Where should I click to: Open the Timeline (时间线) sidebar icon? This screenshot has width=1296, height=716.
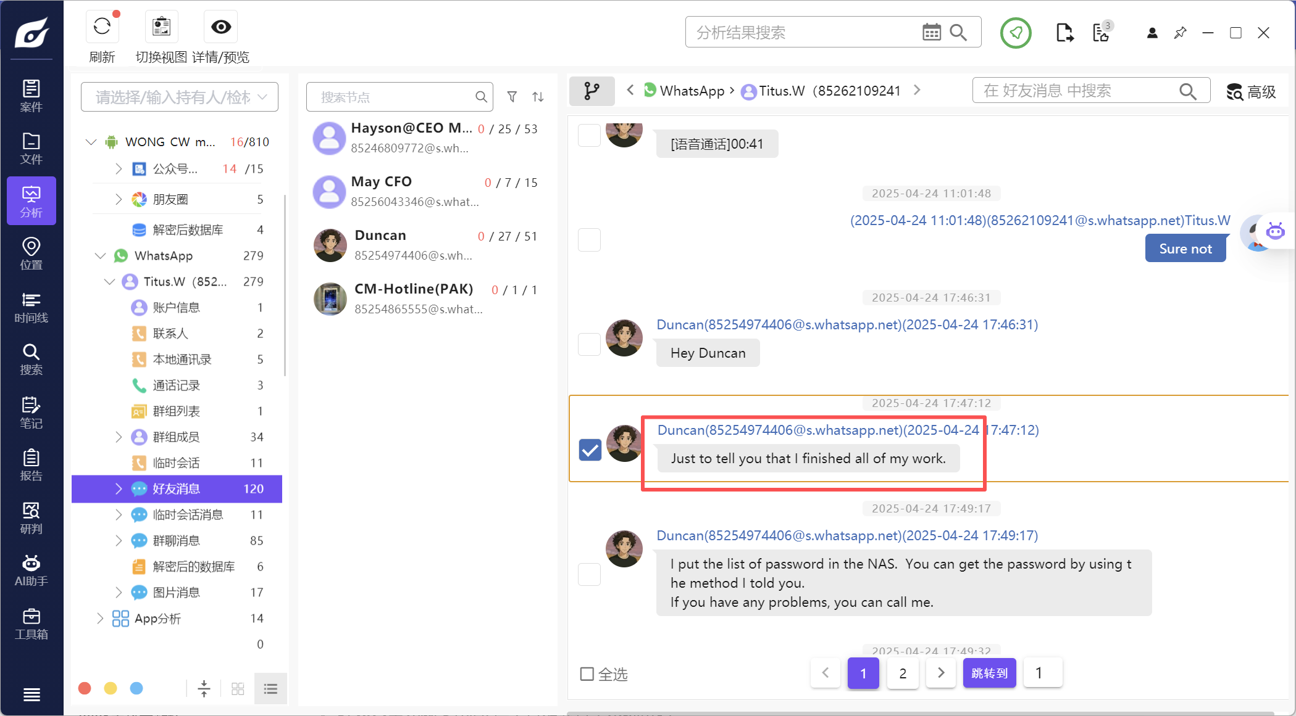pos(31,307)
